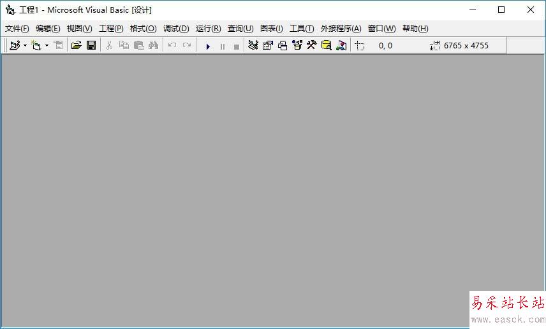Show the Form Layout Window icon
Viewport: 546px width, 329px height.
pos(283,46)
